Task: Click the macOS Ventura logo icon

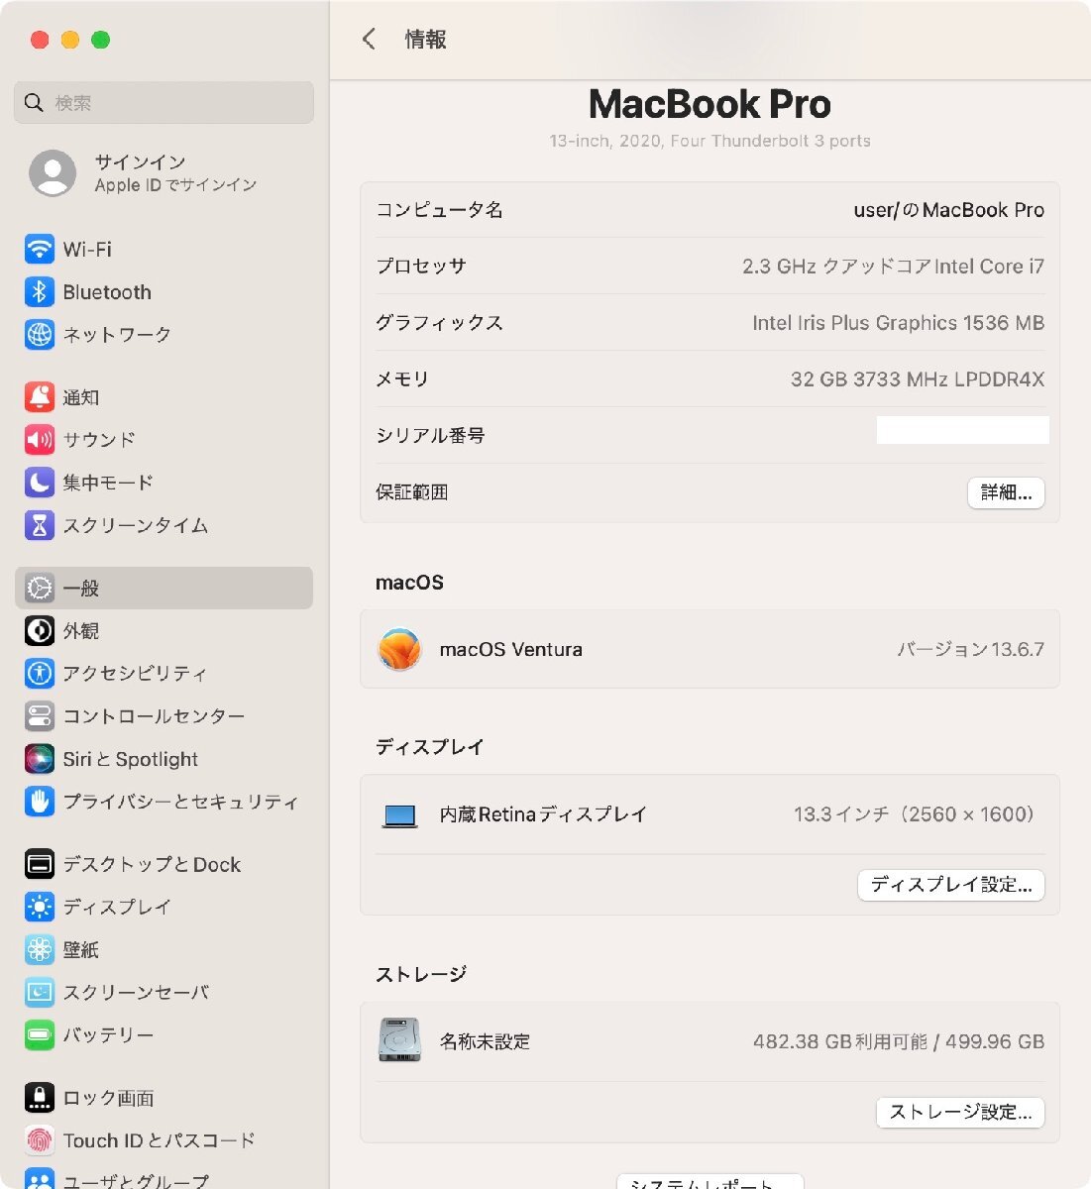Action: (x=399, y=650)
